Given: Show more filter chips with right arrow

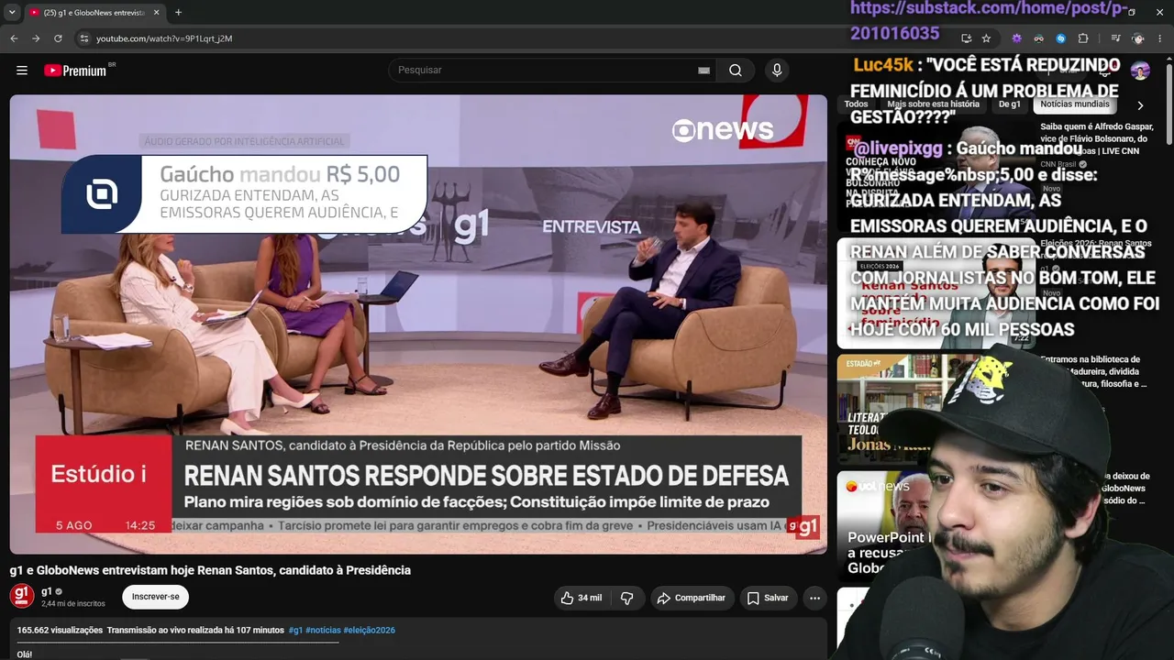Looking at the screenshot, I should pyautogui.click(x=1140, y=105).
